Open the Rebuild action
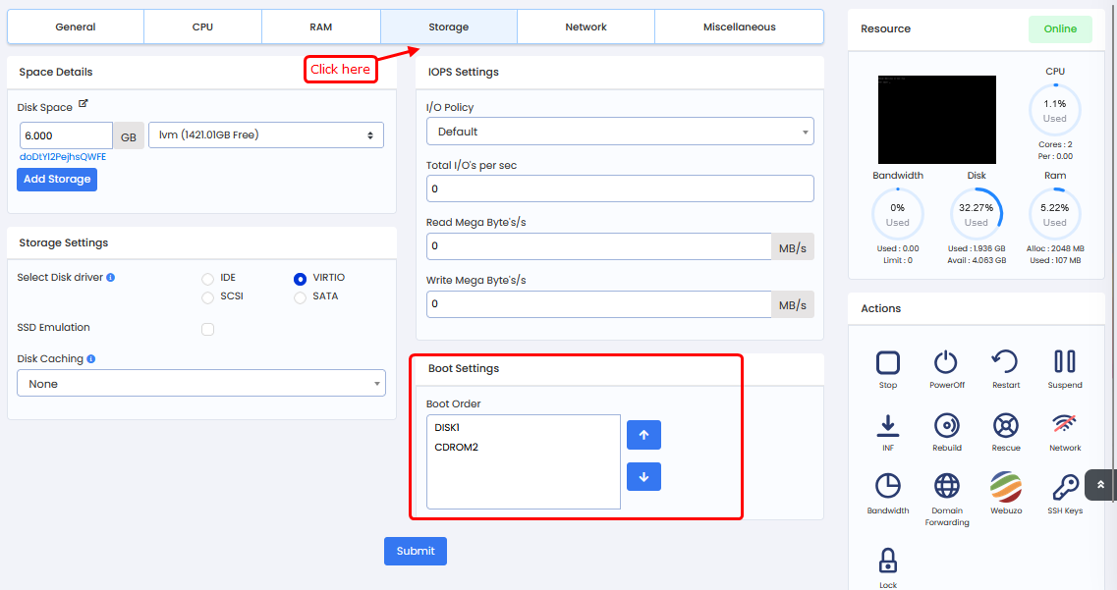Image resolution: width=1117 pixels, height=590 pixels. (946, 425)
